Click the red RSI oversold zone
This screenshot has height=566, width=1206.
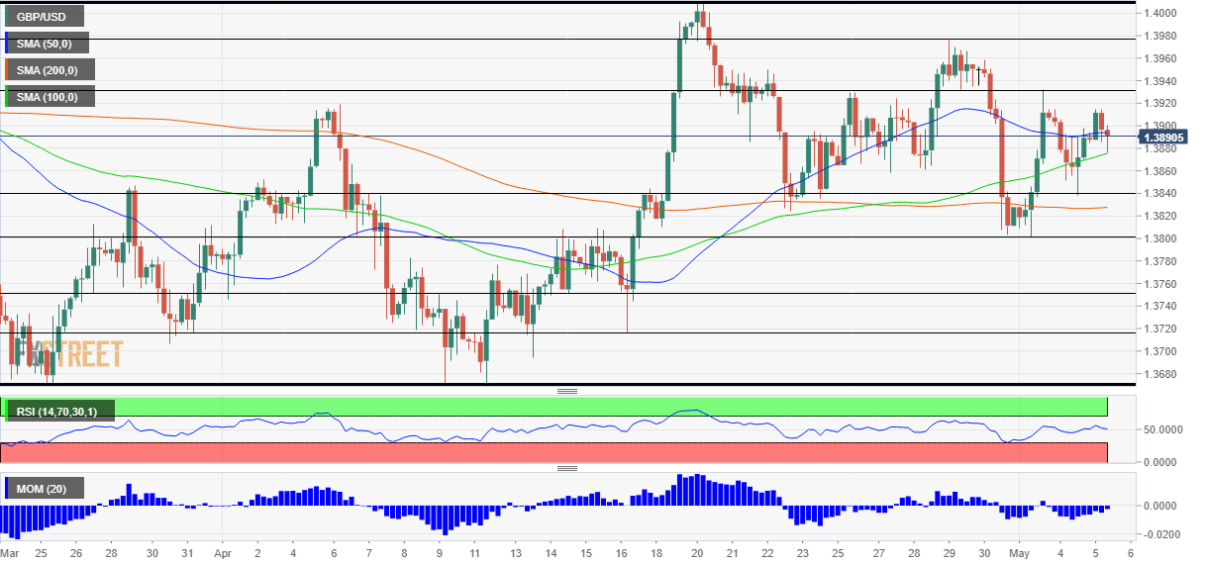point(594,452)
